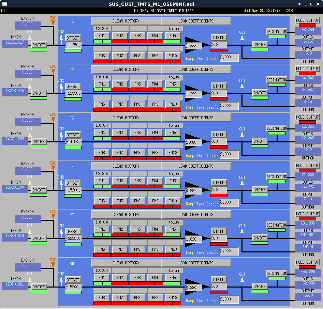Click the orange EXC arrow for RT
The width and height of the screenshot is (323, 309).
(x=53, y=217)
